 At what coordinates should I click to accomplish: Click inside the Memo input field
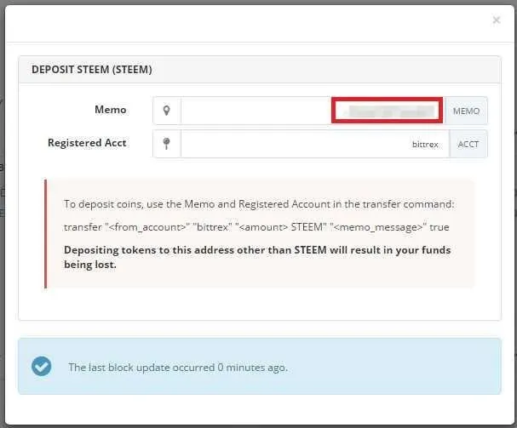point(313,111)
